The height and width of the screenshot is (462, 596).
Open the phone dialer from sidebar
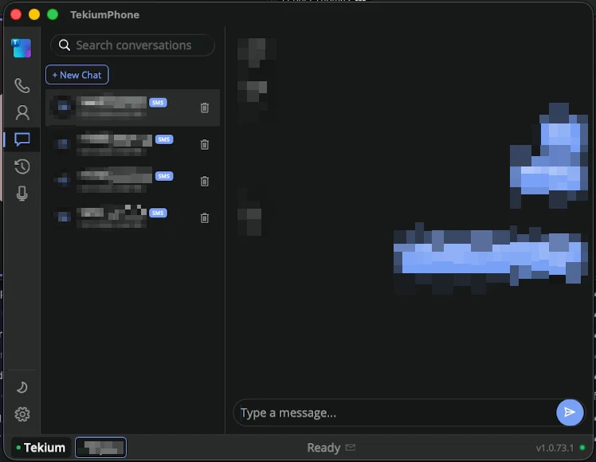(x=22, y=85)
